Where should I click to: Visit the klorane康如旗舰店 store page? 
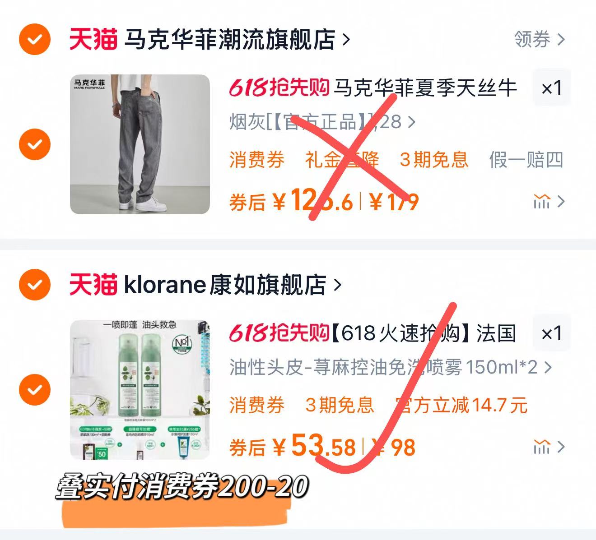pyautogui.click(x=232, y=285)
